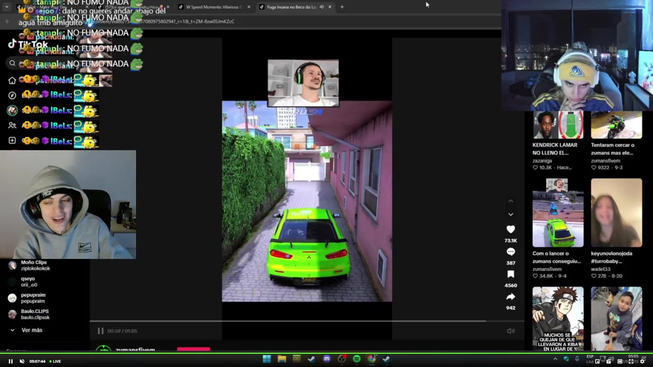Image resolution: width=653 pixels, height=367 pixels.
Task: Expand 'Ver más' following accounts list
Action: point(27,330)
